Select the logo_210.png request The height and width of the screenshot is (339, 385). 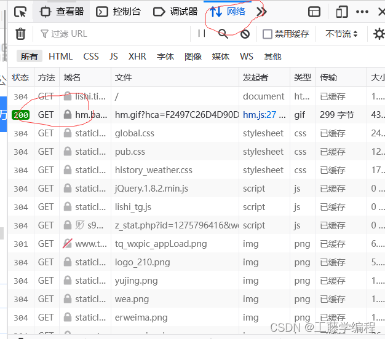click(x=142, y=262)
